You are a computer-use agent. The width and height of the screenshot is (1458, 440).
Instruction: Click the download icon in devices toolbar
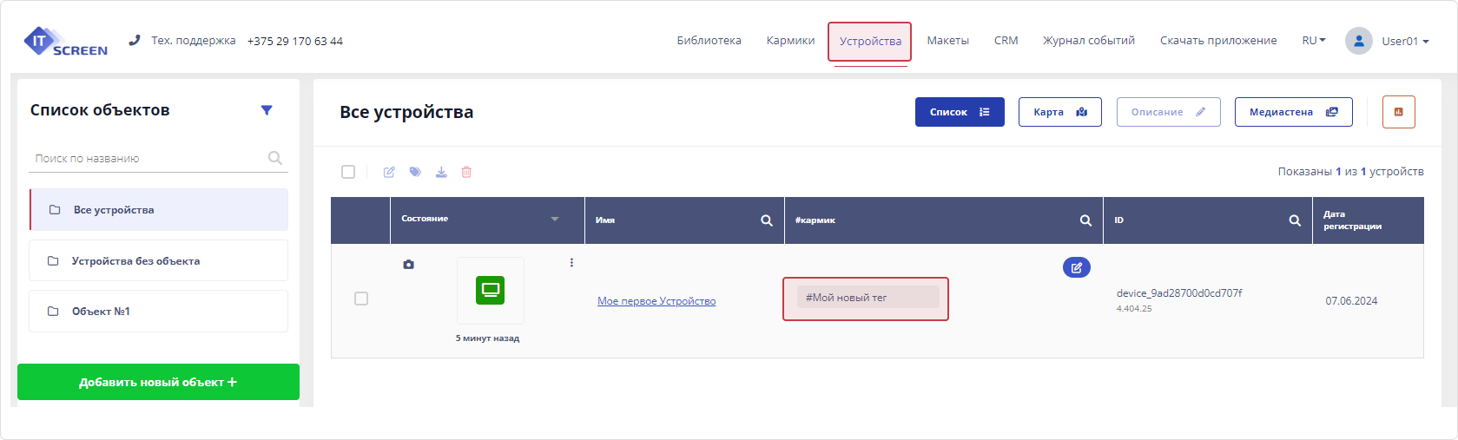pos(441,172)
